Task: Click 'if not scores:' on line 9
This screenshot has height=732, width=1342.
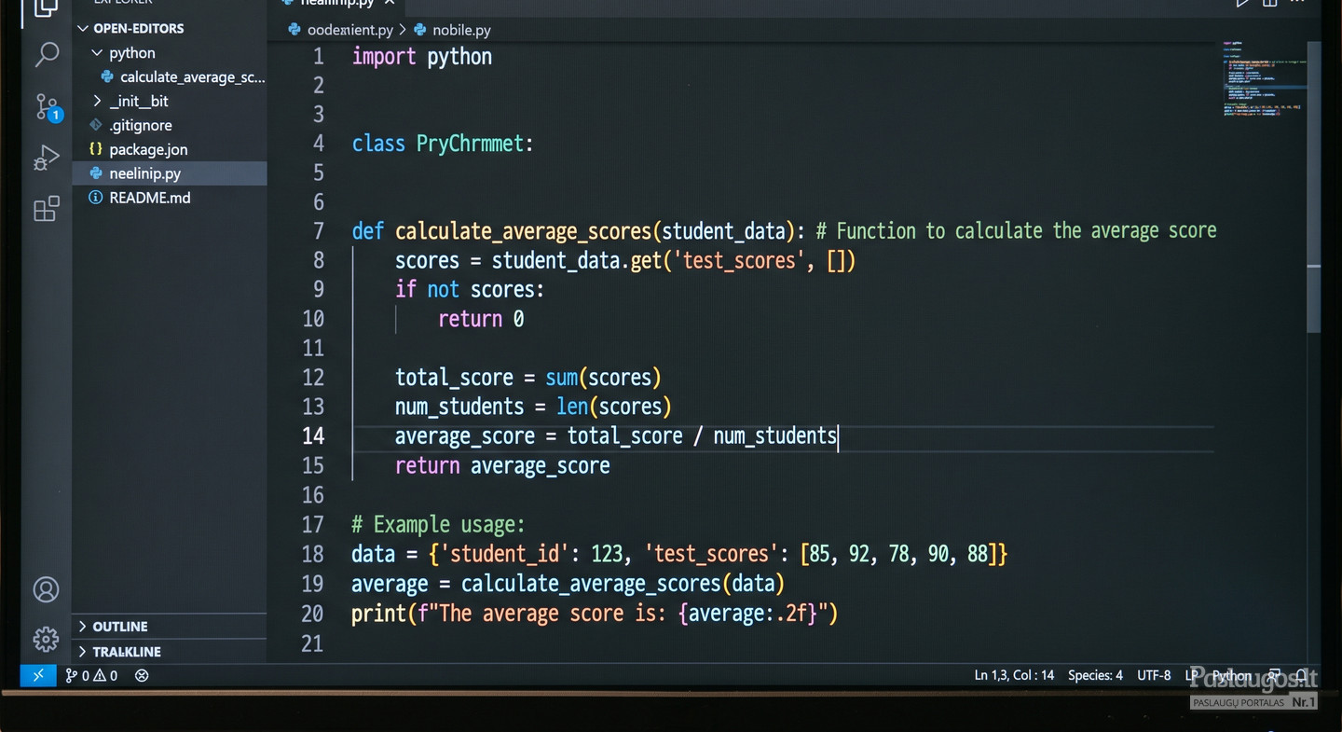Action: point(470,290)
